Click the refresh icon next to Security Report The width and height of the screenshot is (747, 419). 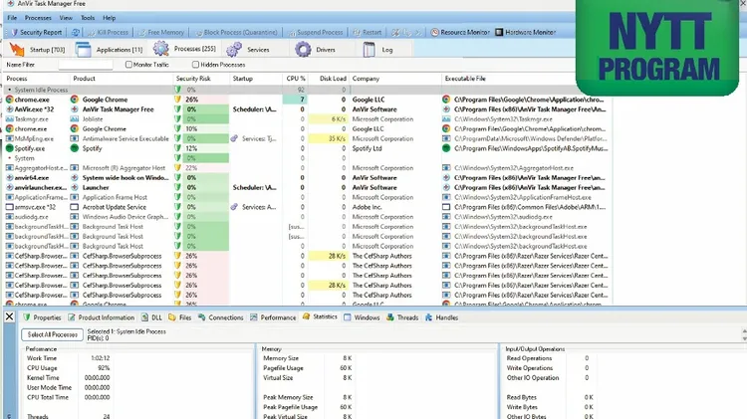point(76,33)
